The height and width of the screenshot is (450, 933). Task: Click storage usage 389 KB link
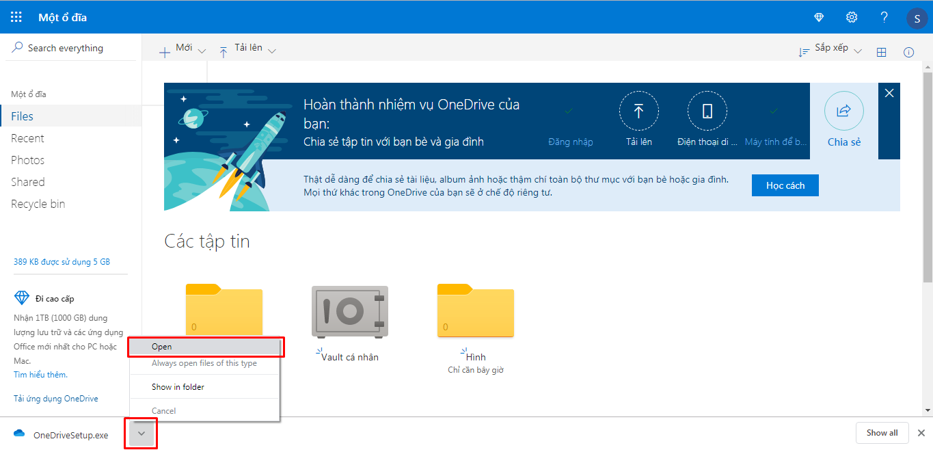pyautogui.click(x=62, y=262)
